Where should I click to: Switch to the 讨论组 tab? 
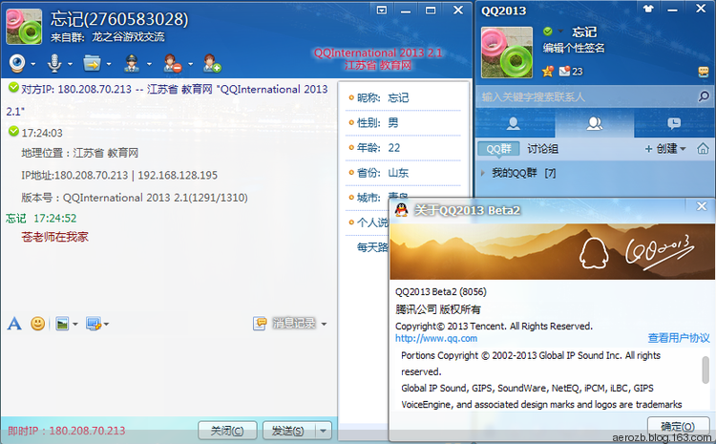click(543, 149)
